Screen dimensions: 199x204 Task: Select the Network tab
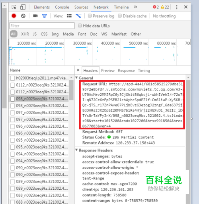tap(101, 7)
